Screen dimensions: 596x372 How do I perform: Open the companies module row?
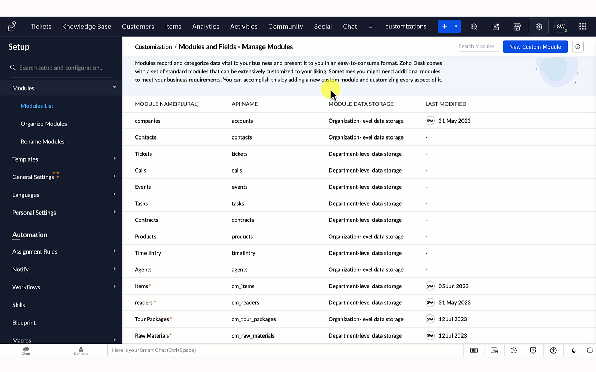coord(359,121)
